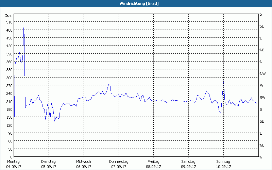Select the 300 tick label
The image size is (272, 170).
10,78
